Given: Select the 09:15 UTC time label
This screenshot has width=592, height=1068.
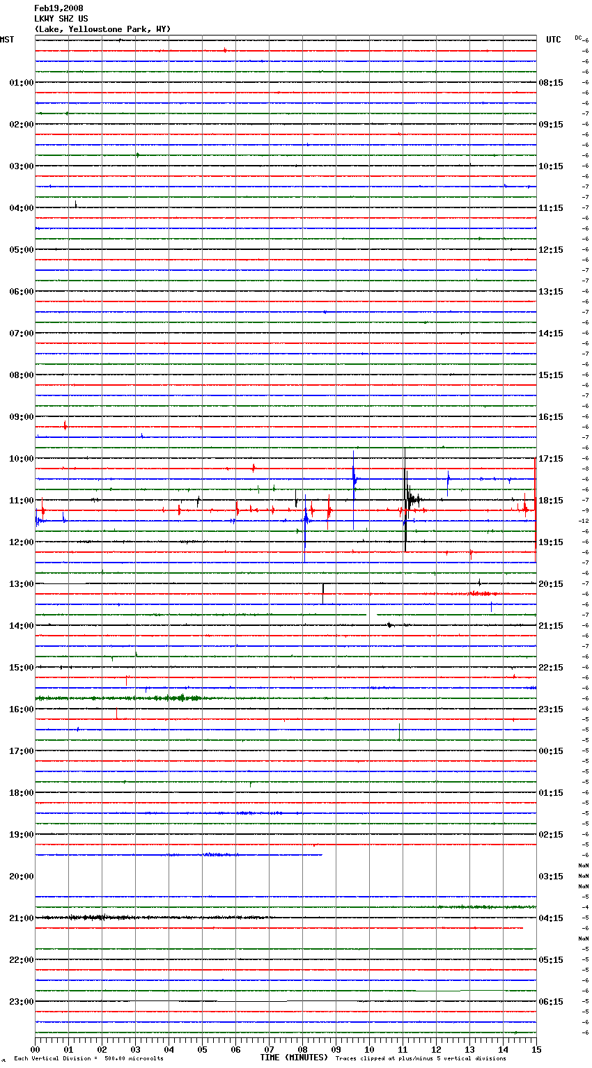Looking at the screenshot, I should click(x=551, y=125).
